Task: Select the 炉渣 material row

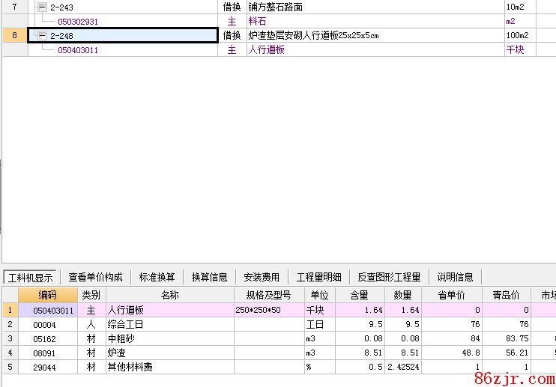Action: [169, 353]
